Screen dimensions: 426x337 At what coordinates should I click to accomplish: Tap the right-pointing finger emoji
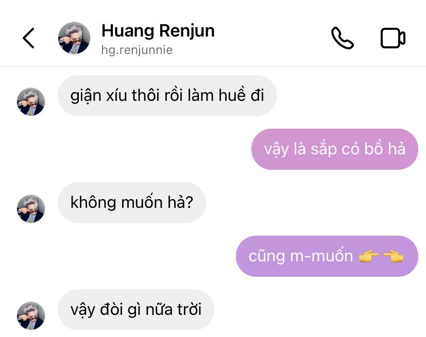click(x=369, y=256)
